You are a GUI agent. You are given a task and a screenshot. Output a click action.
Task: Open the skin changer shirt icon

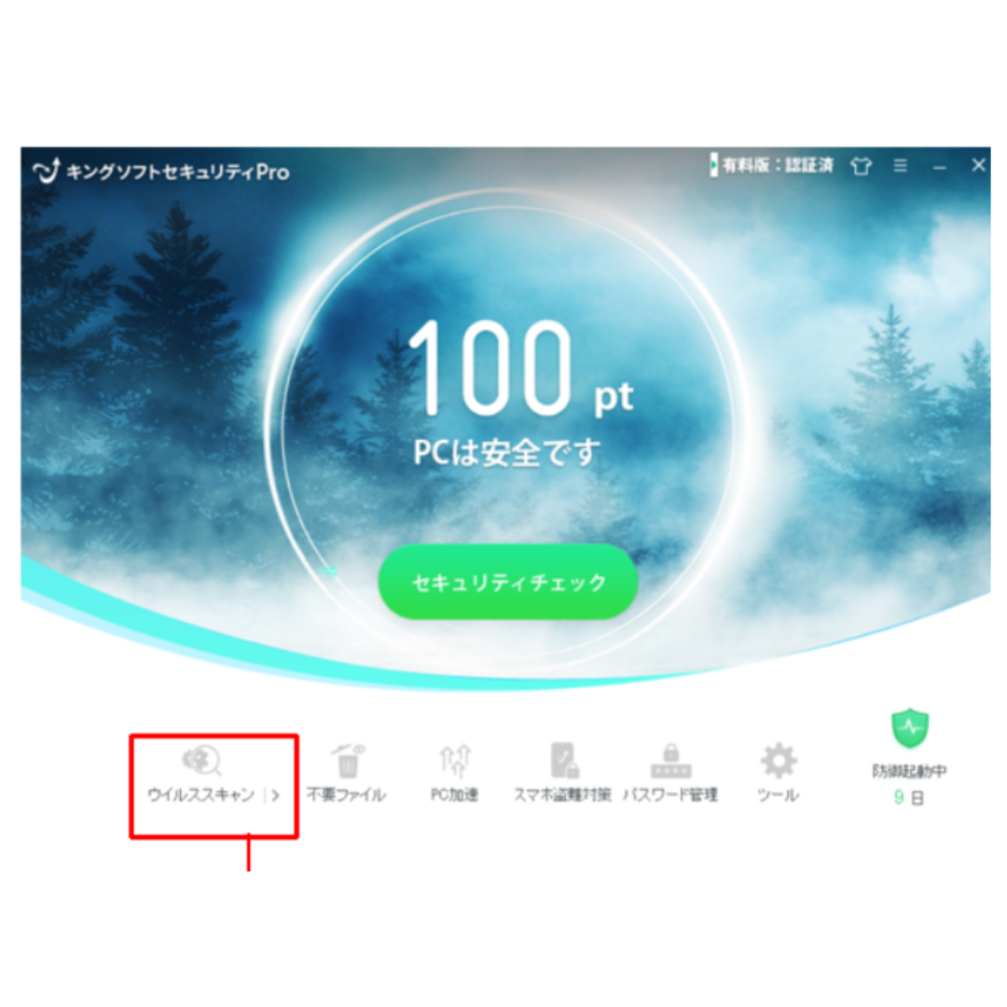(861, 166)
